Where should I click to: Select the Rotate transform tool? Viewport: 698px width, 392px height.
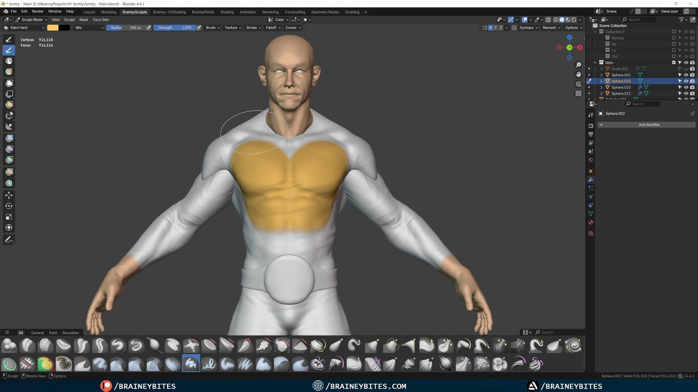click(9, 206)
